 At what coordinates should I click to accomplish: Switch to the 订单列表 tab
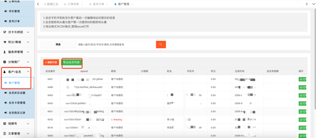[x=73, y=4]
